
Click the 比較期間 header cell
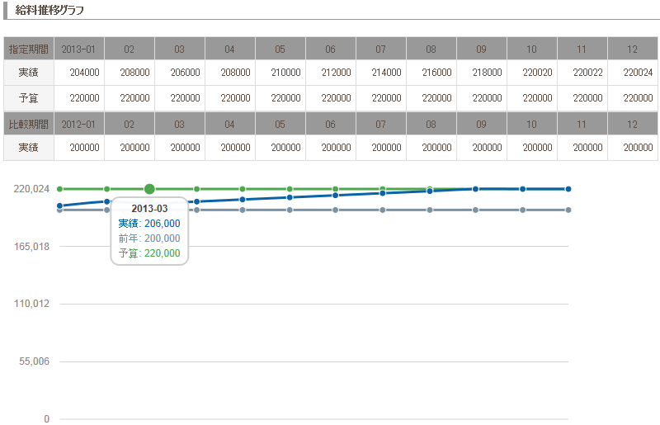[29, 125]
